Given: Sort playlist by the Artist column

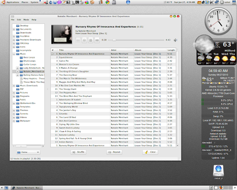Looking at the screenshot, I should (x=122, y=50).
